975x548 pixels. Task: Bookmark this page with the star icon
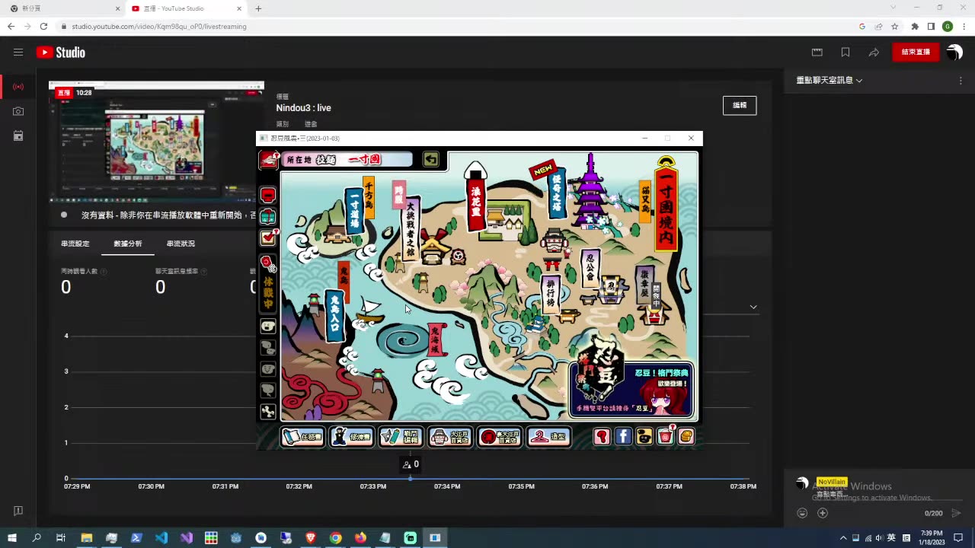pos(895,26)
